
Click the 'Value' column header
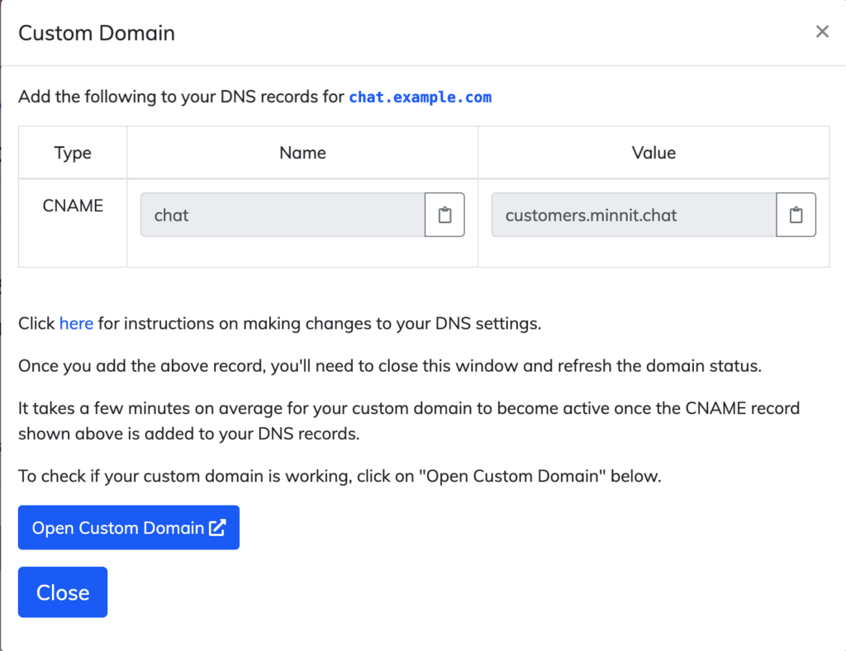click(x=654, y=153)
